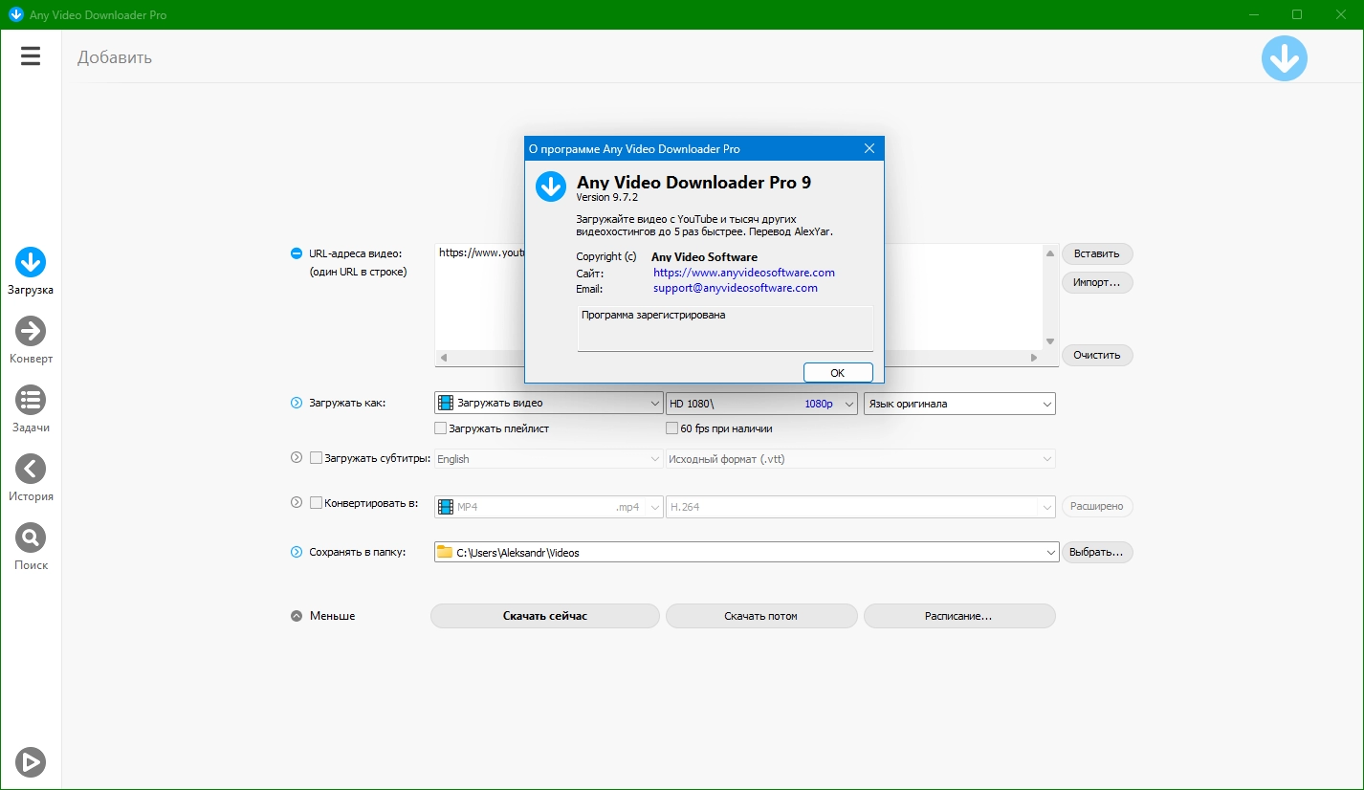This screenshot has width=1364, height=790.
Task: Enable the 60 fps при наличии checkbox
Action: point(672,428)
